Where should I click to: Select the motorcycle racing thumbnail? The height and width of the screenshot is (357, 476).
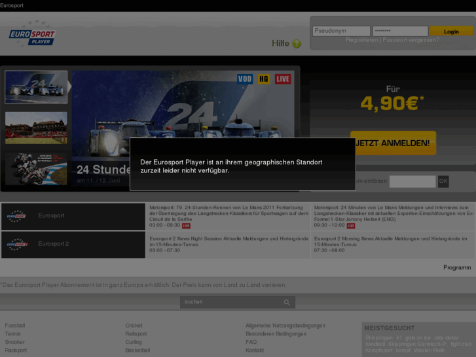[x=36, y=169]
